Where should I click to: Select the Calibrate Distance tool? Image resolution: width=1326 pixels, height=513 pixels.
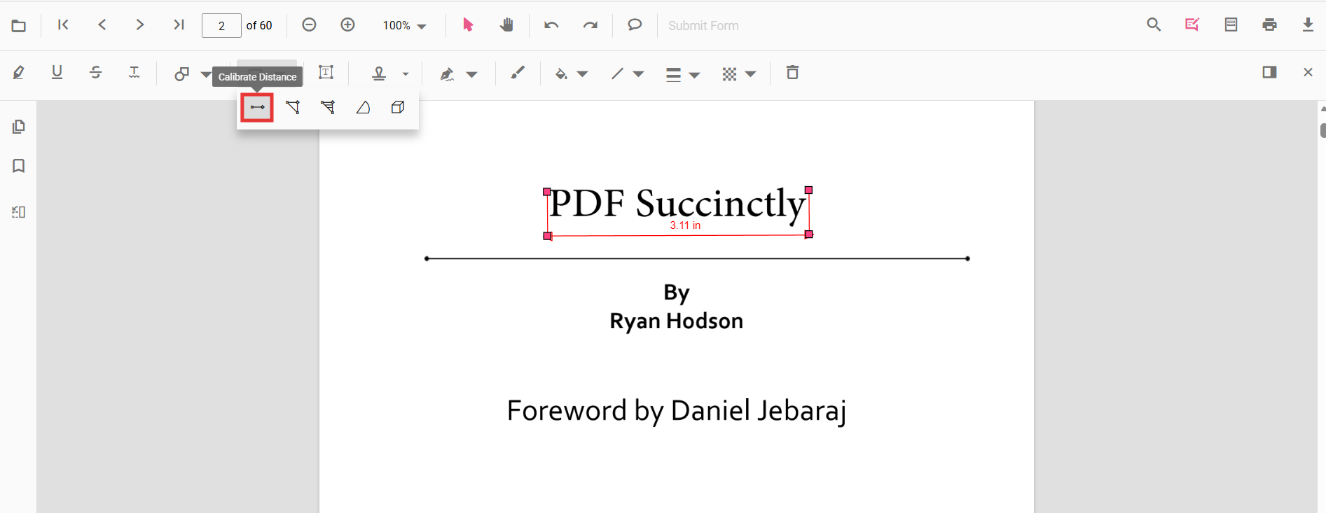(x=257, y=108)
